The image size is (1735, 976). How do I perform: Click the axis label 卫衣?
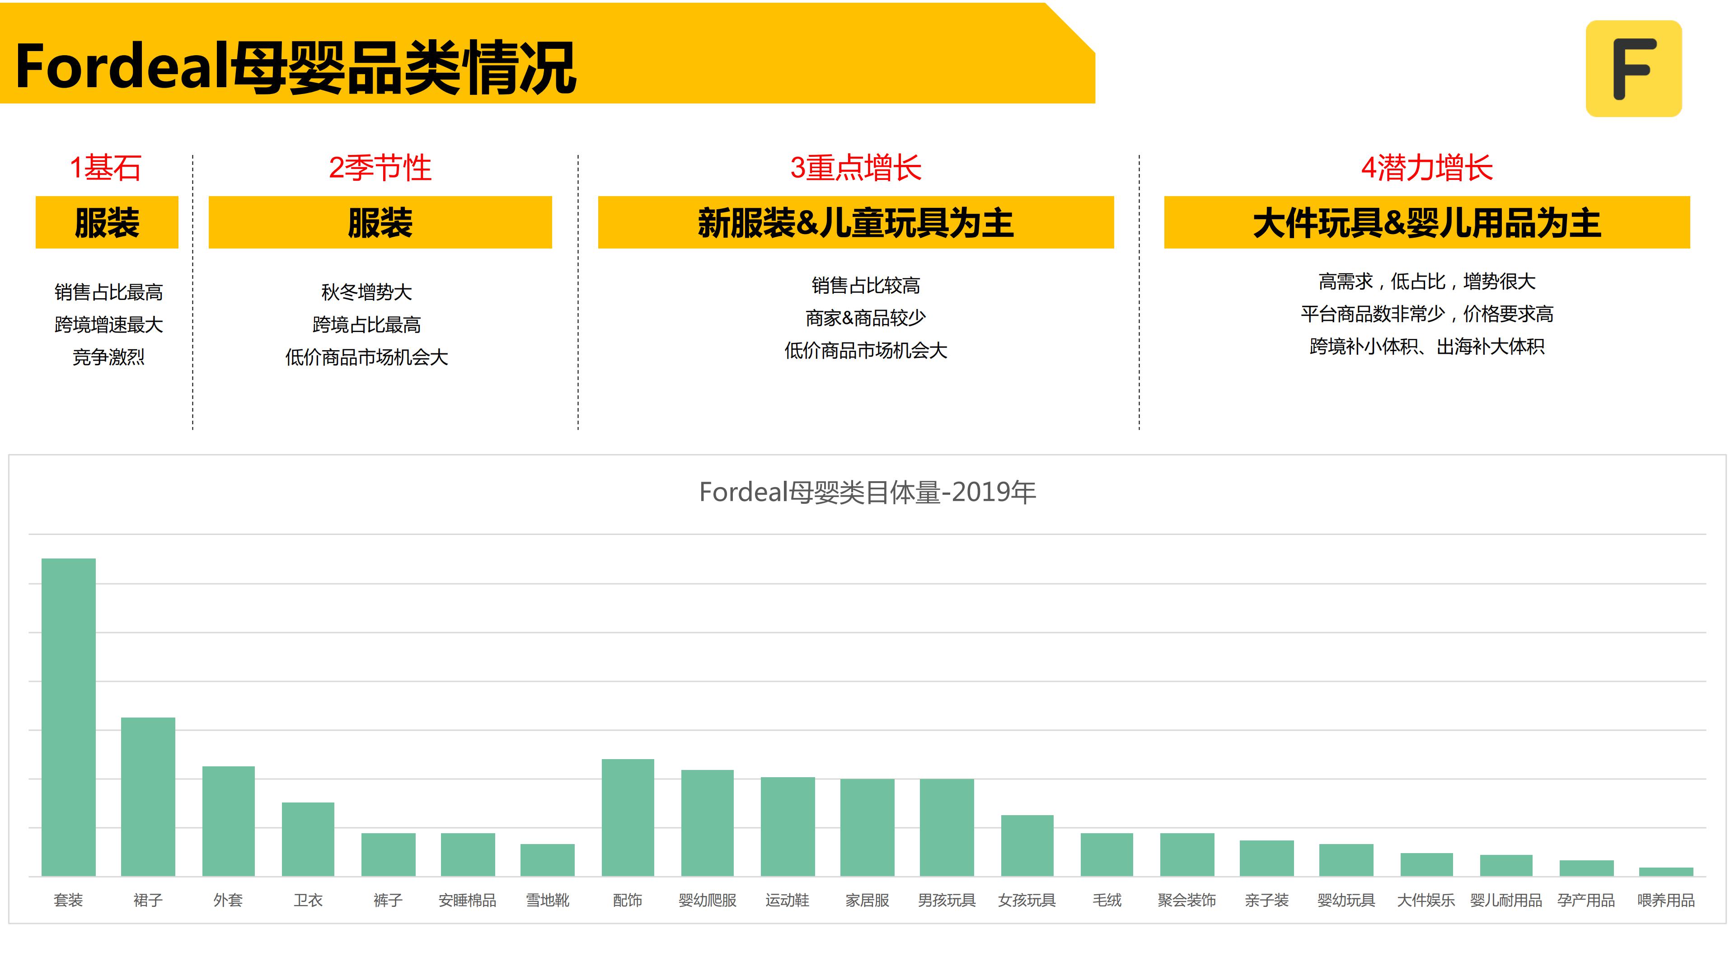[308, 900]
